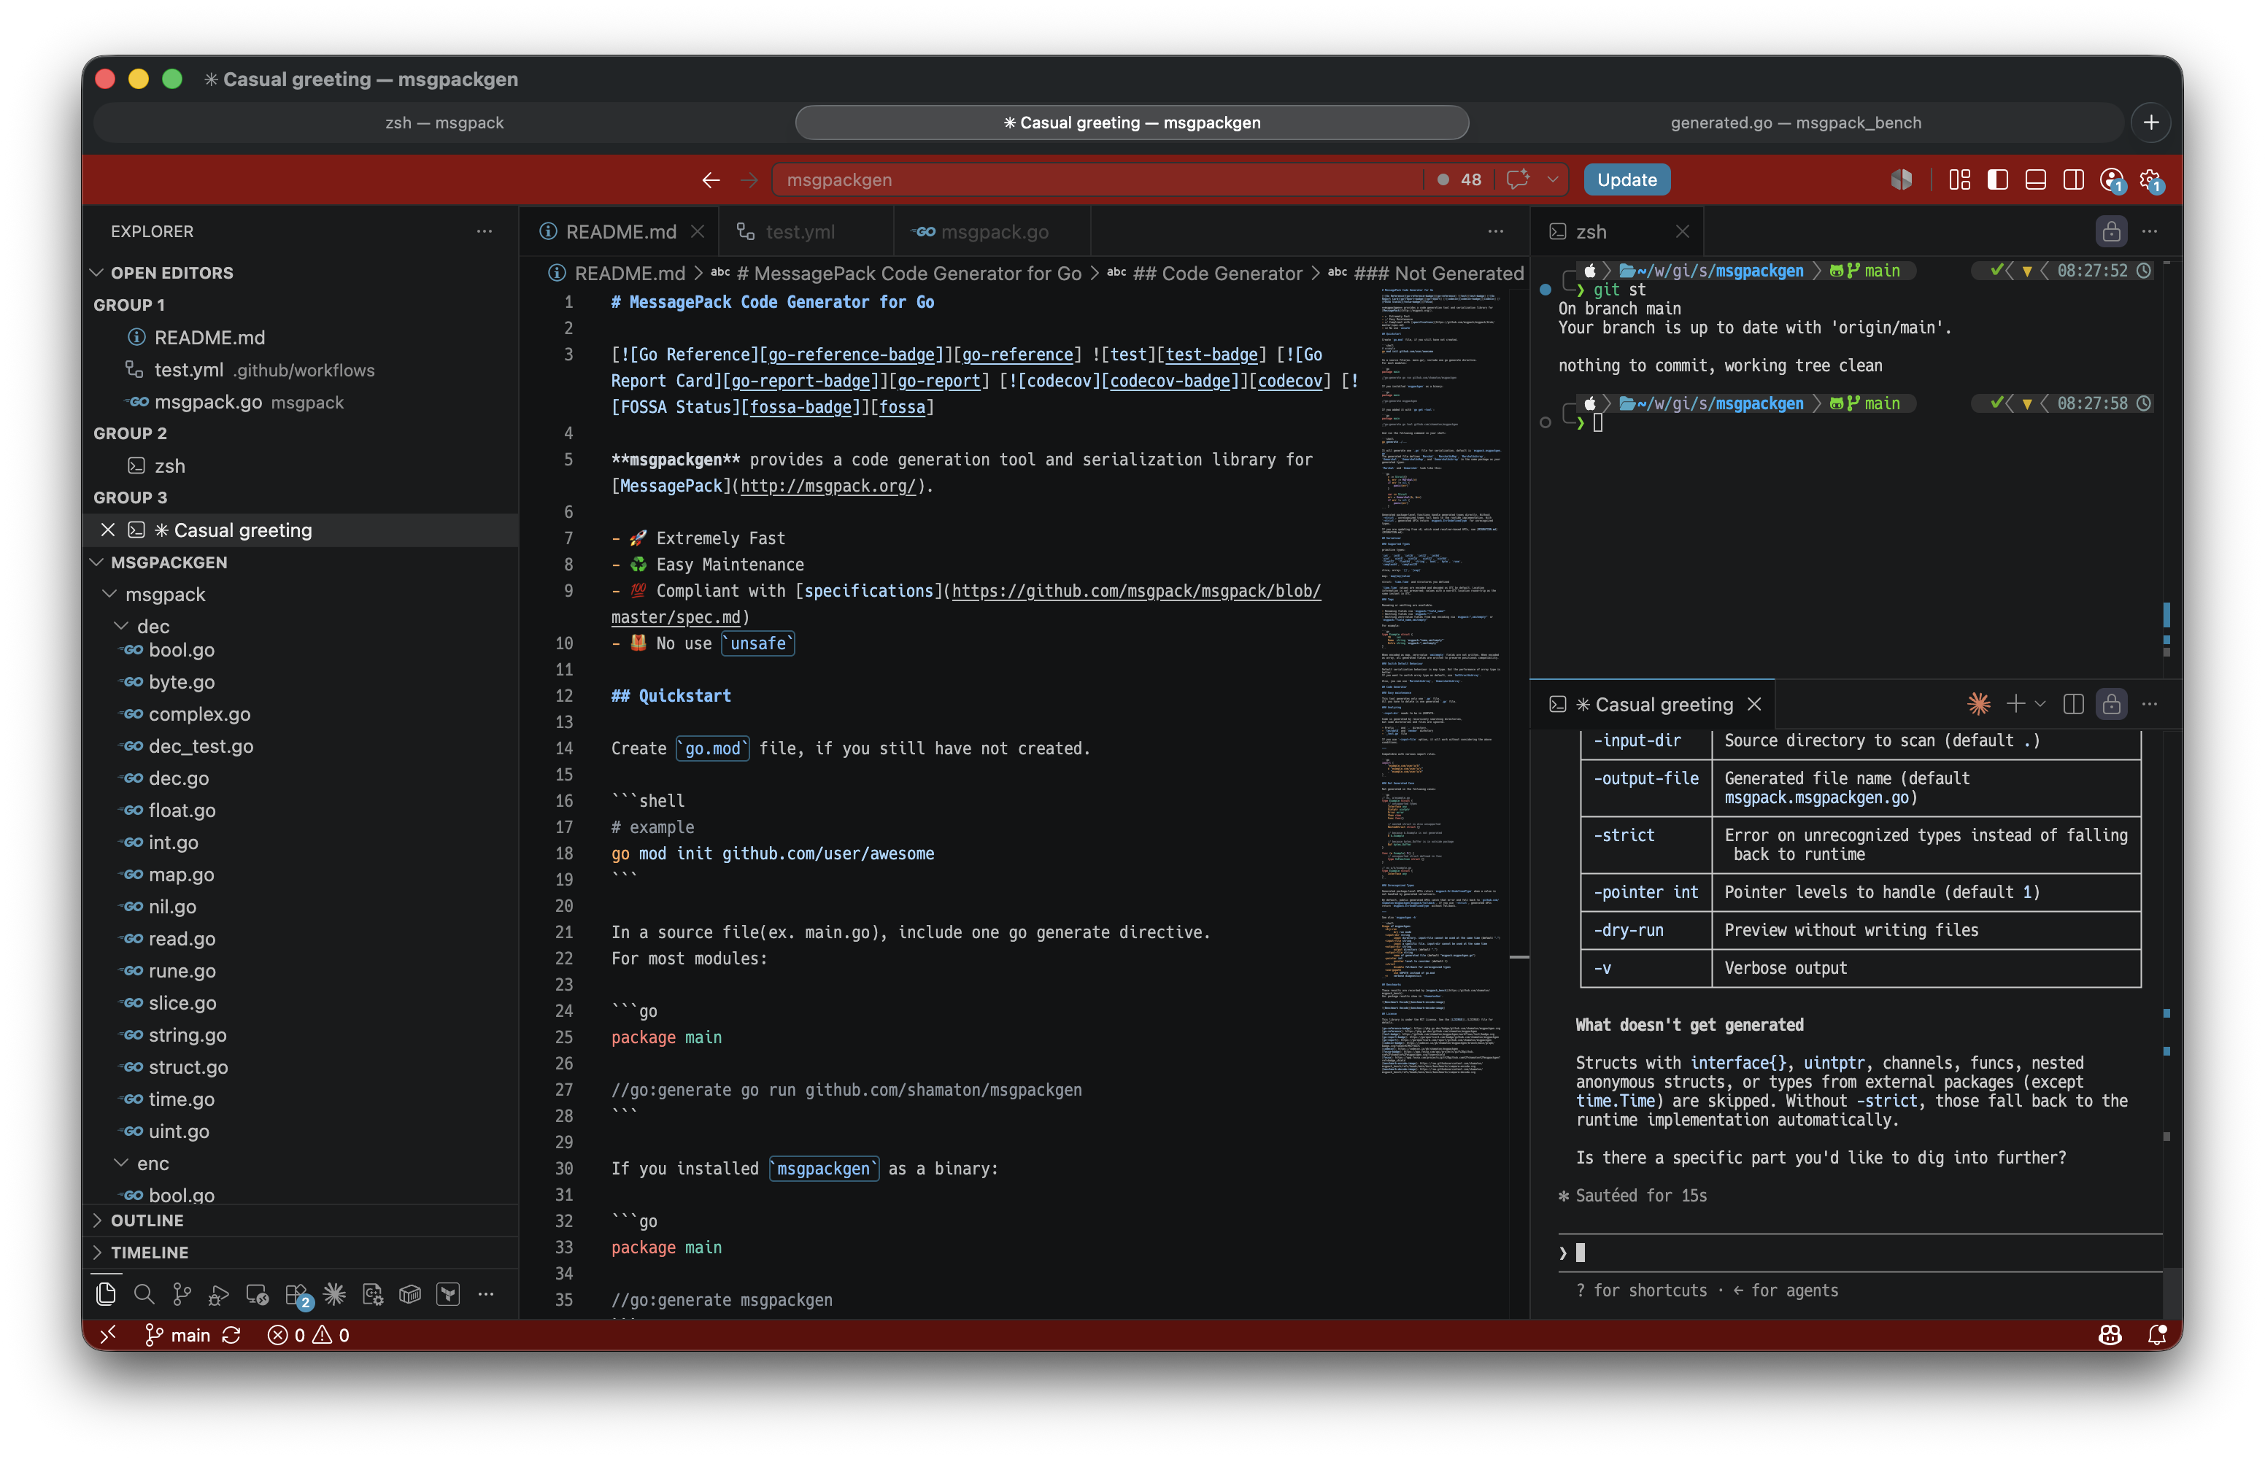
Task: Open the Remote Explorer view icon
Action: (257, 1294)
